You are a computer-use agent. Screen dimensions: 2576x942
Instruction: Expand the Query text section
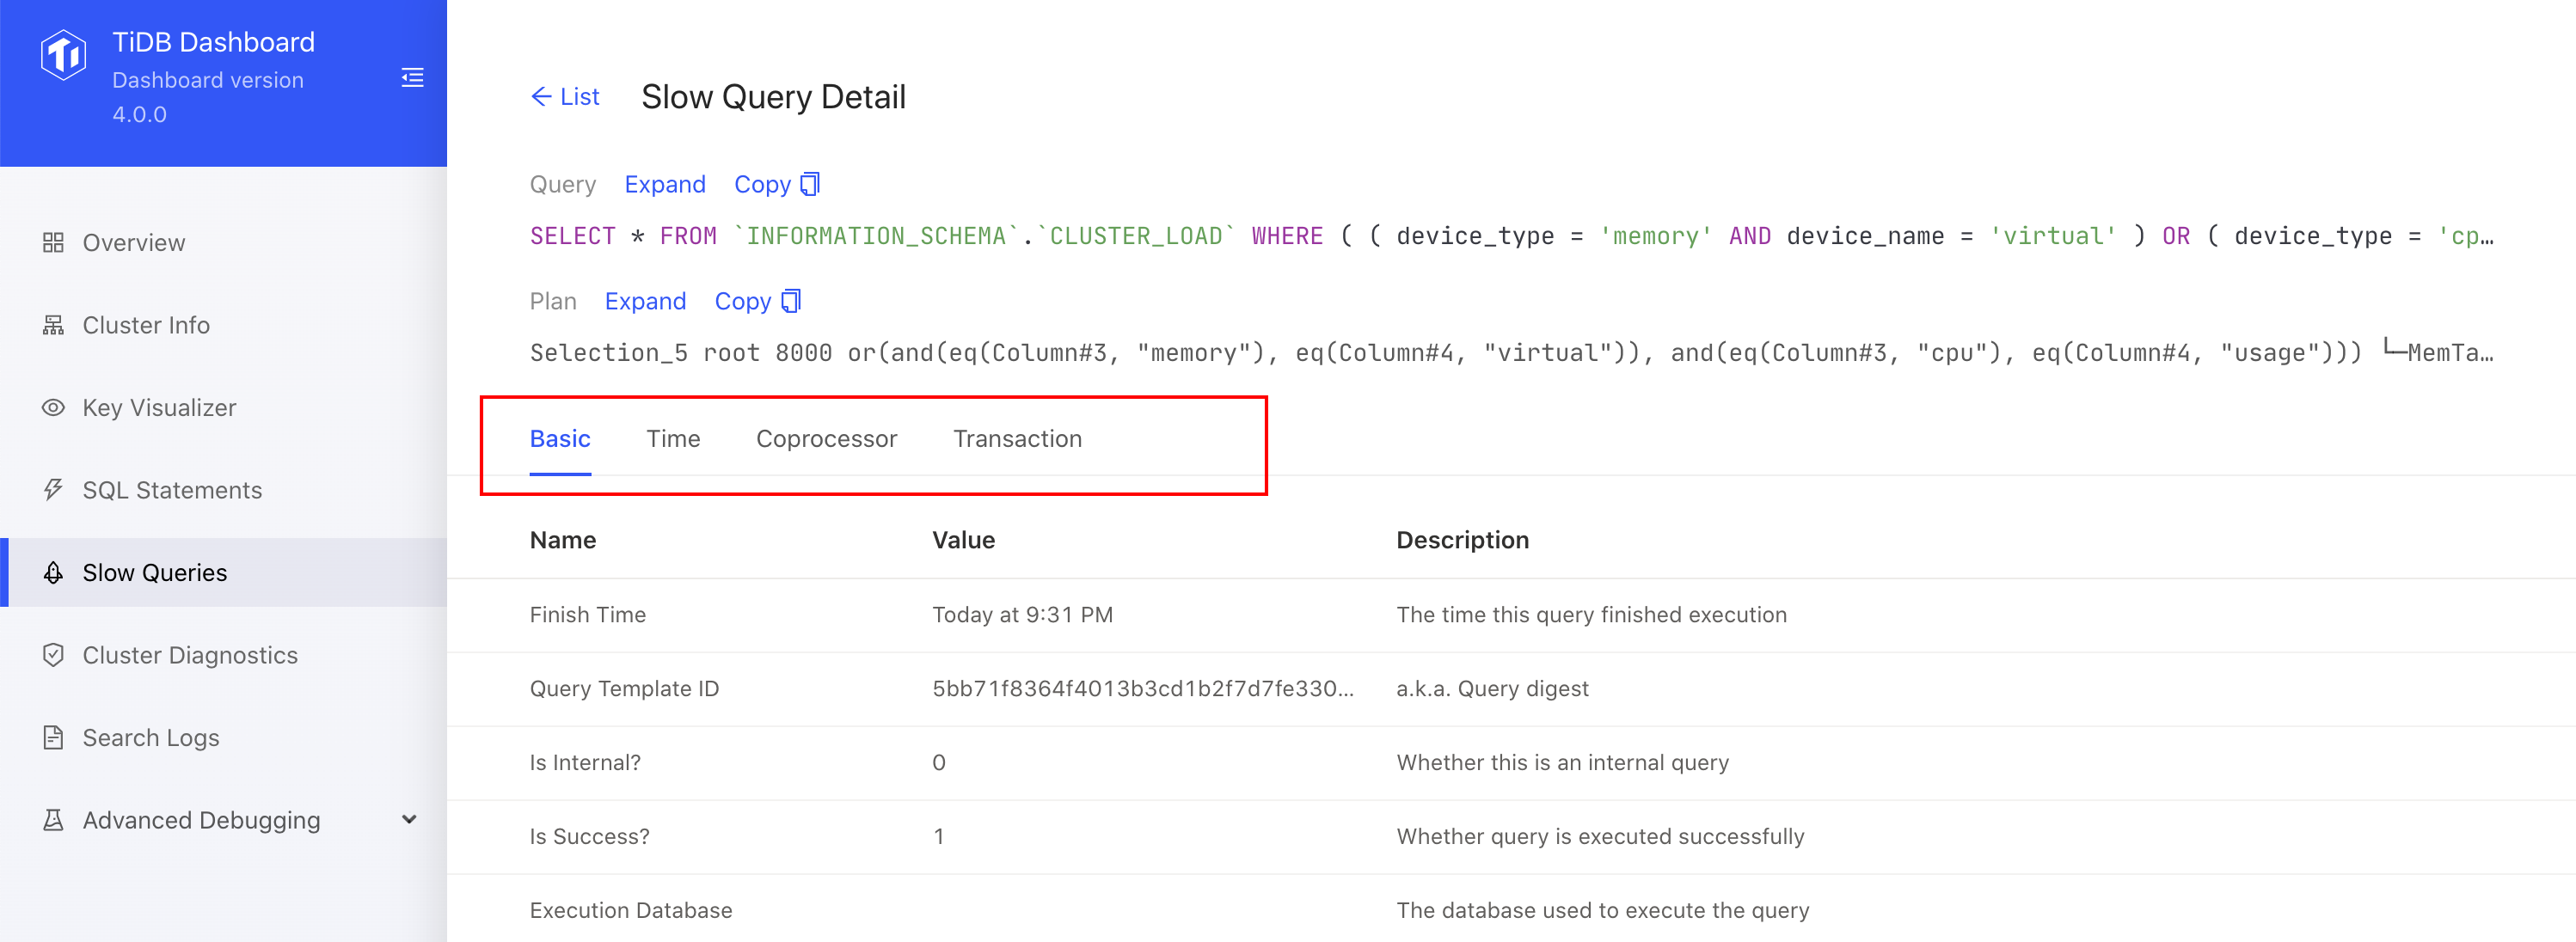point(665,184)
